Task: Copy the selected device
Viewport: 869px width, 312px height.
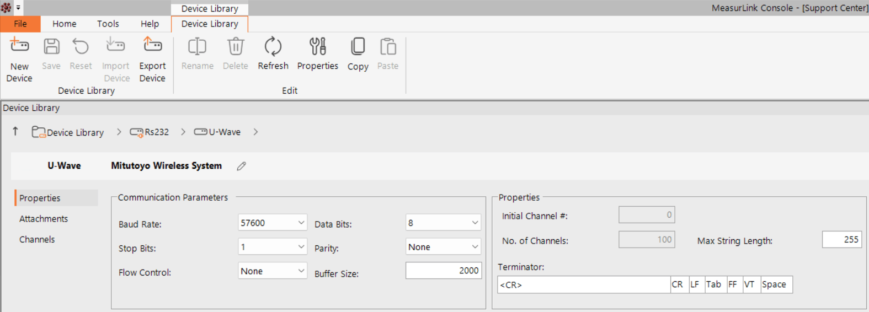Action: pyautogui.click(x=358, y=46)
